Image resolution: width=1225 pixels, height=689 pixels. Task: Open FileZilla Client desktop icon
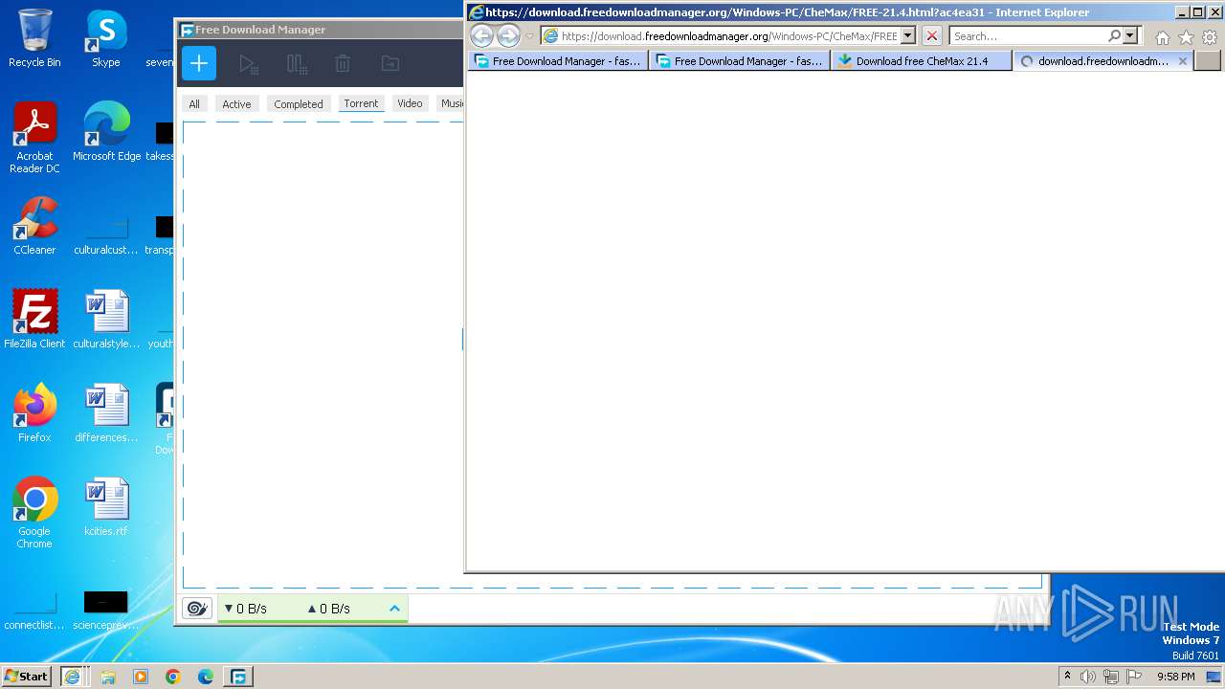(34, 319)
